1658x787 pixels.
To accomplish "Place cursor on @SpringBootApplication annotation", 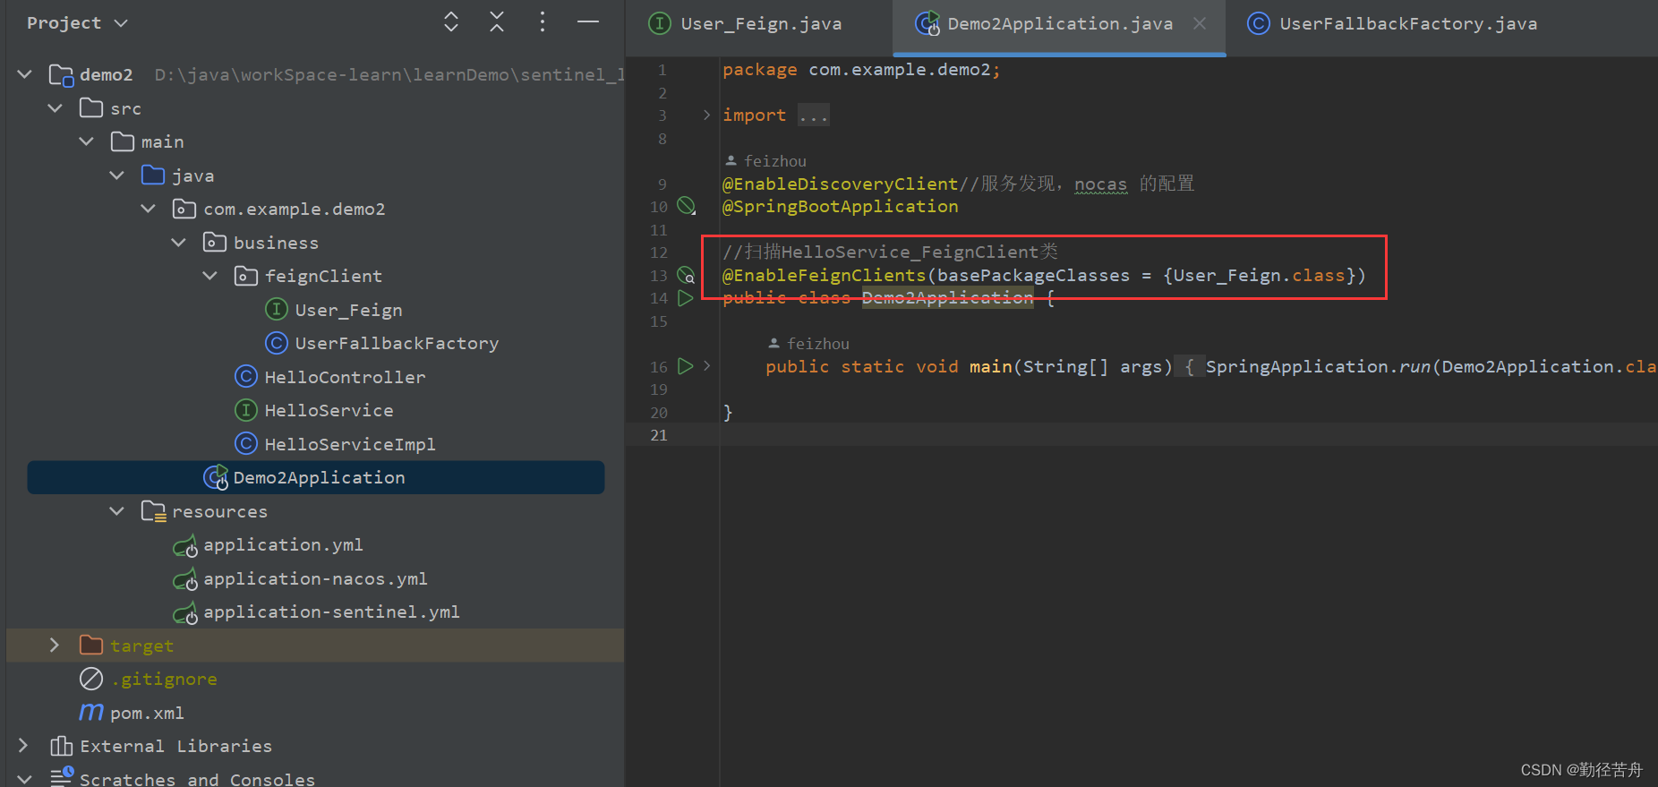I will (841, 207).
